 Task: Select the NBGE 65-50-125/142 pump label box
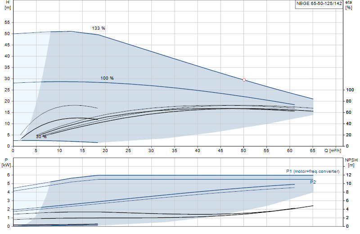[x=319, y=4]
